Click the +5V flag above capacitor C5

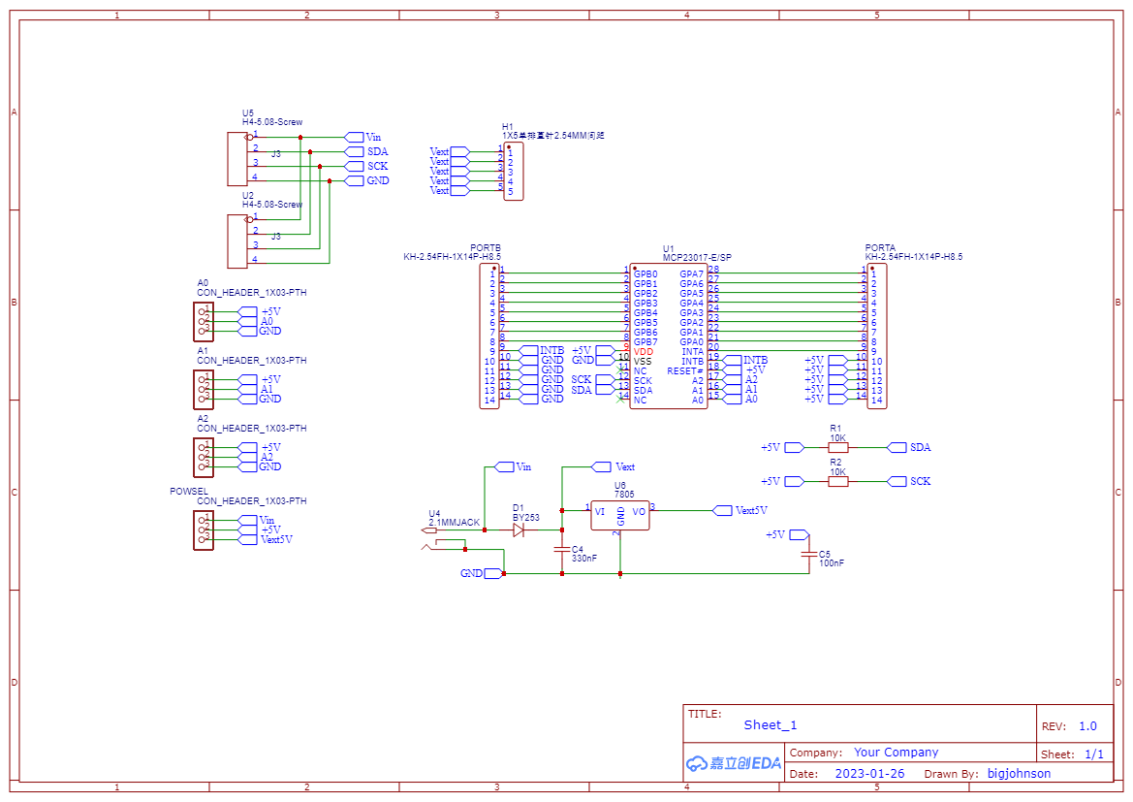click(x=800, y=535)
